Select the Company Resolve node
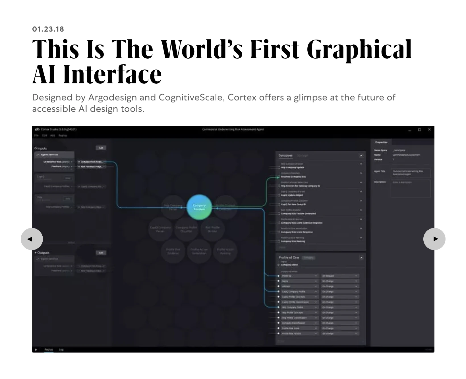 [x=199, y=208]
